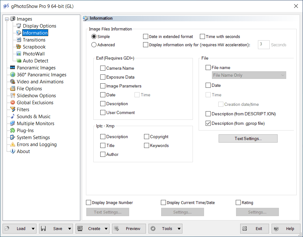Click the Sounds & Music note icon
This screenshot has width=303, height=237.
tap(13, 116)
